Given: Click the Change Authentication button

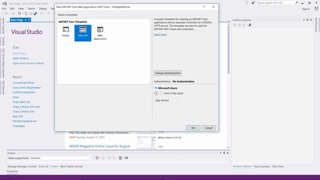Looking at the screenshot, I should tap(167, 73).
